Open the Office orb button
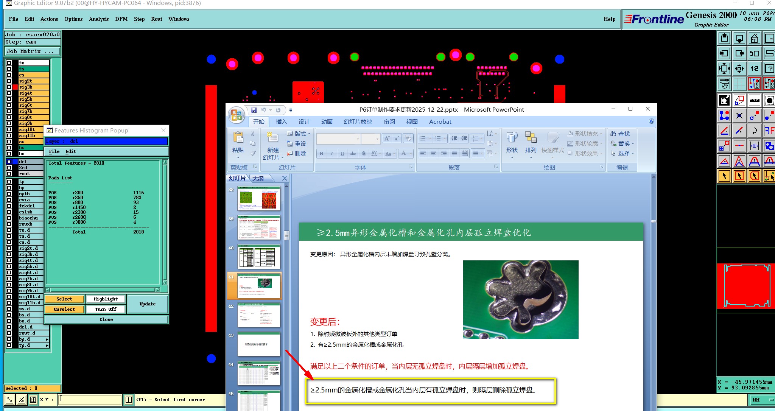 coord(237,115)
